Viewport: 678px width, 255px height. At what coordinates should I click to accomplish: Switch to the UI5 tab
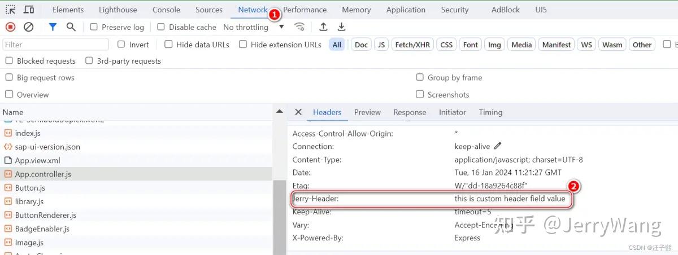click(x=541, y=10)
